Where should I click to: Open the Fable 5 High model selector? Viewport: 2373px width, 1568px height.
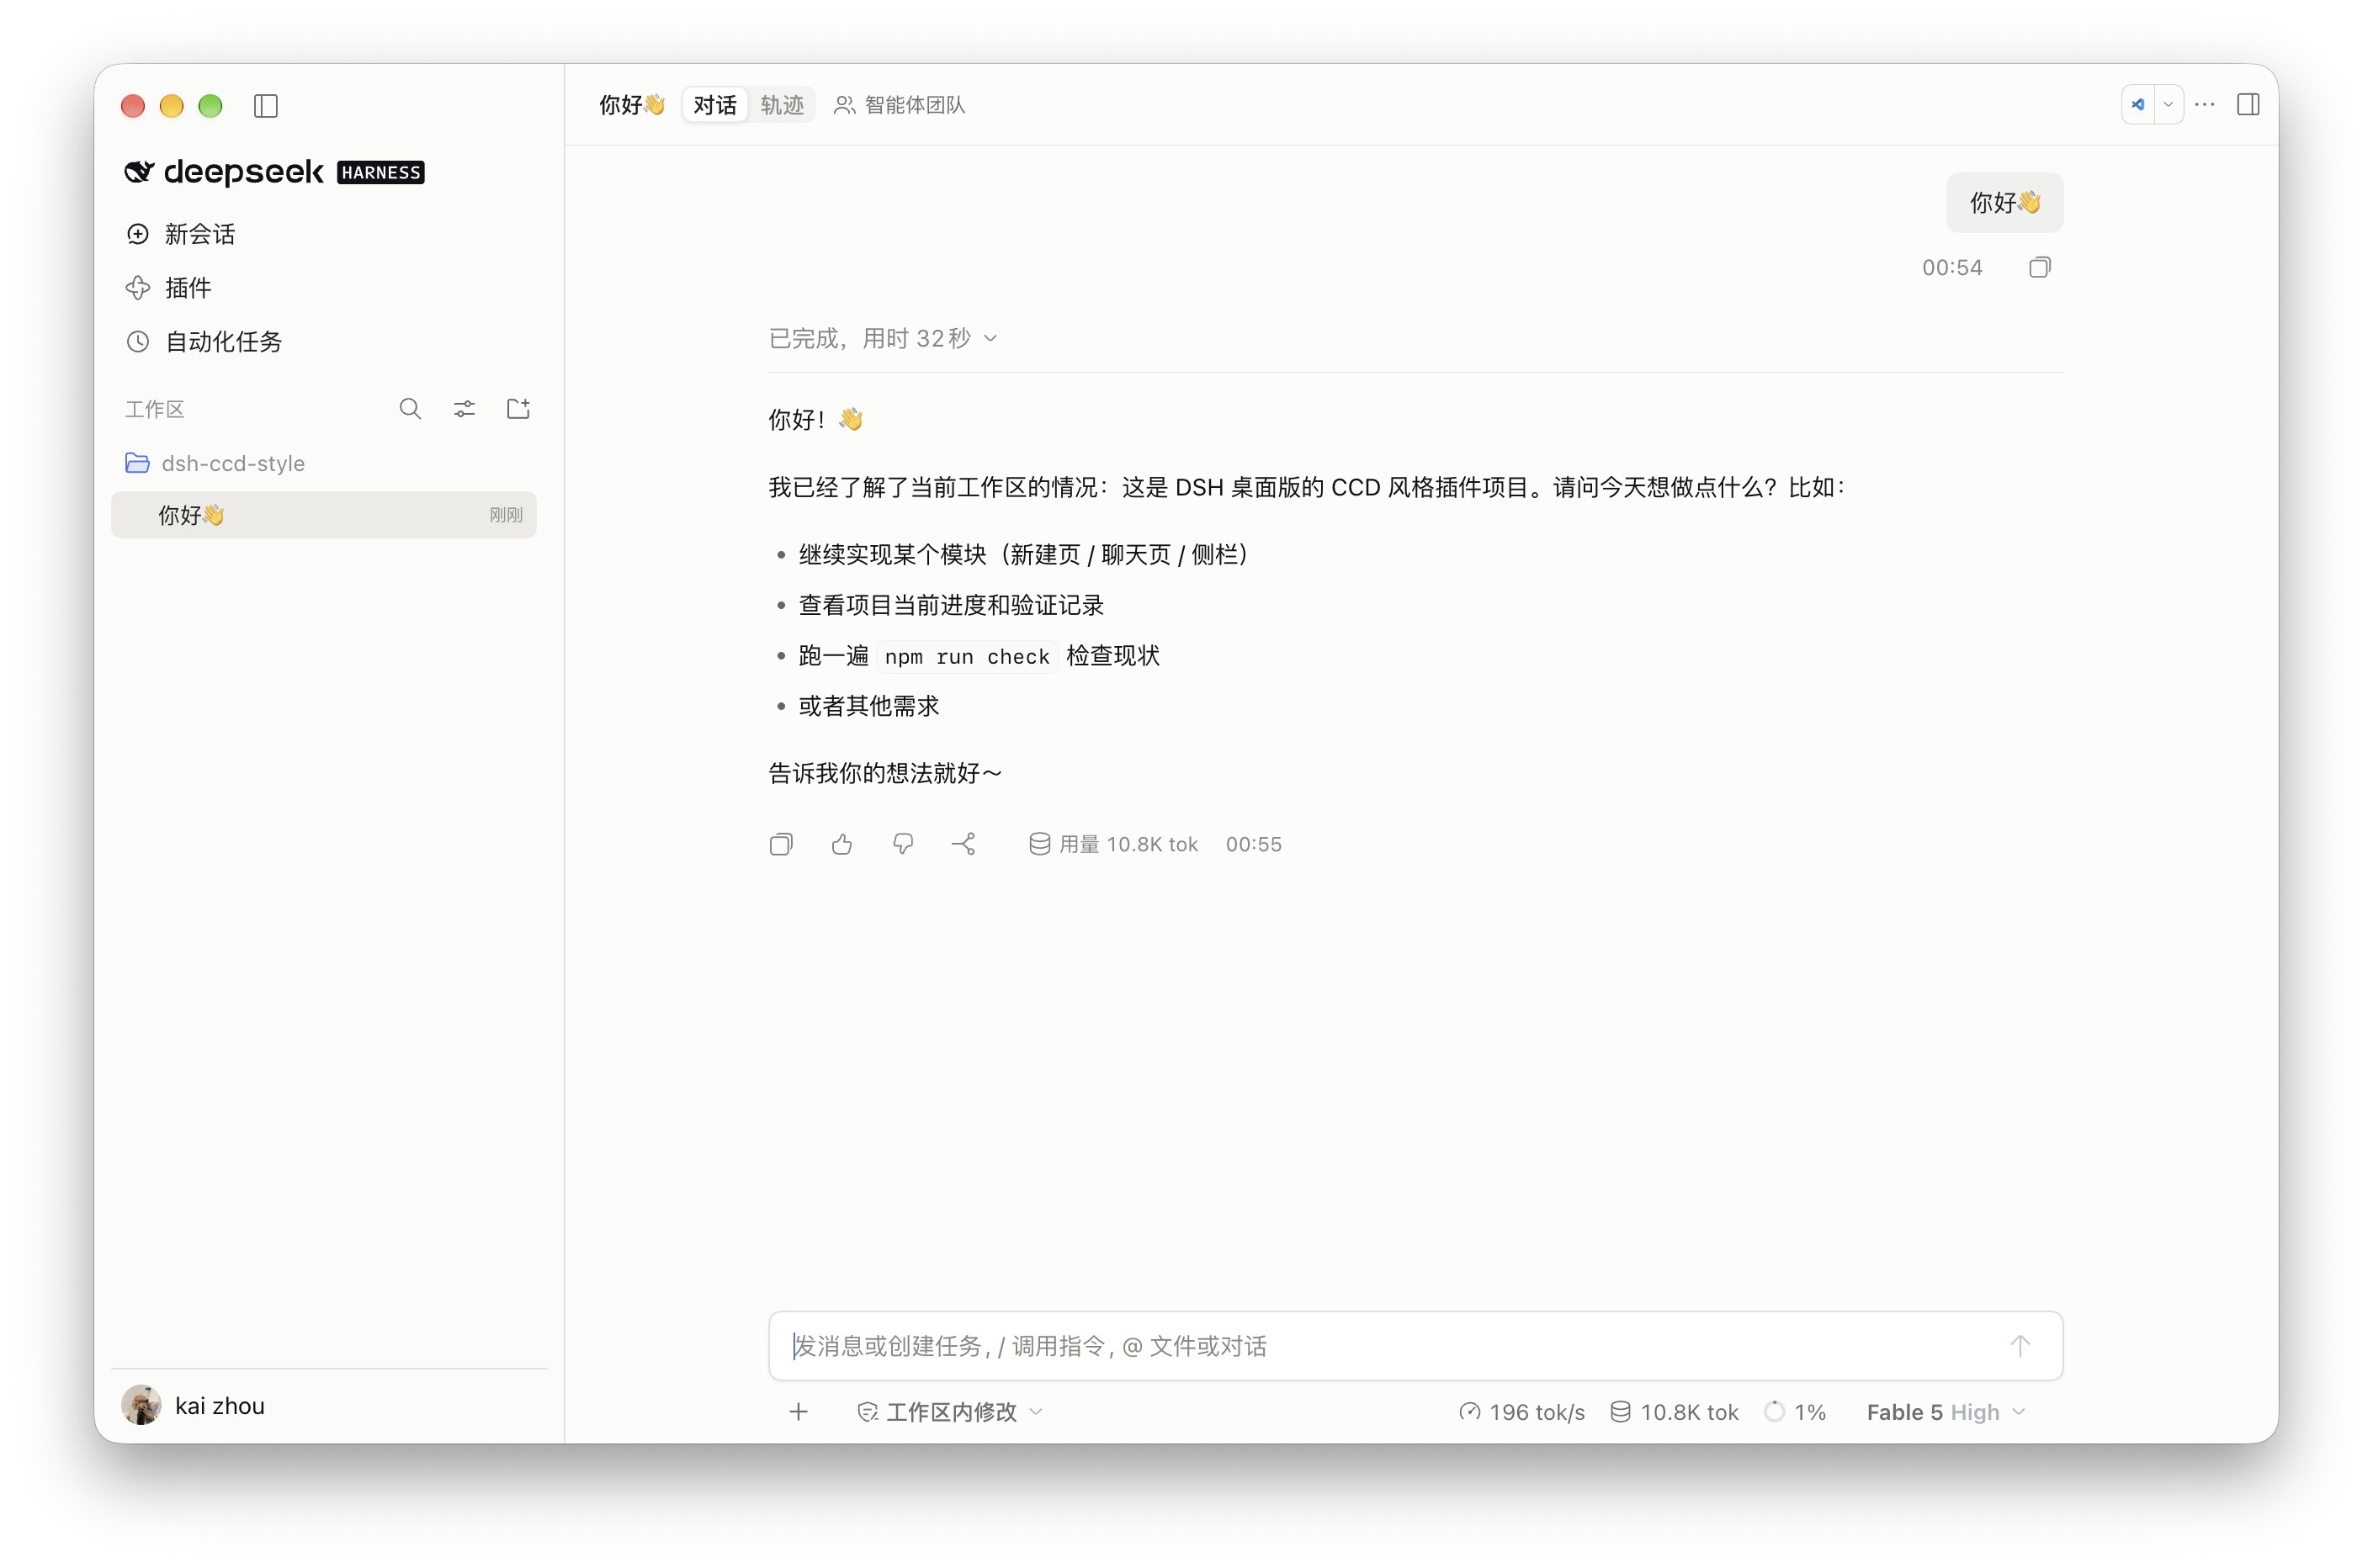pyautogui.click(x=1946, y=1412)
